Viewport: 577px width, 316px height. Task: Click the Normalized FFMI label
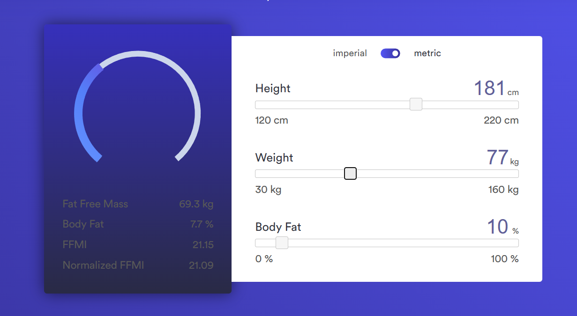point(103,265)
